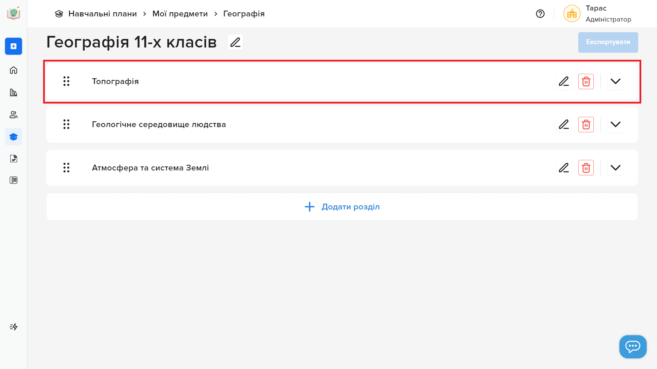Click Додати розділ to add section
The width and height of the screenshot is (657, 369).
342,207
